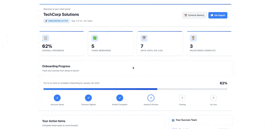Open Get Support chat button
The width and height of the screenshot is (271, 129).
(218, 15)
